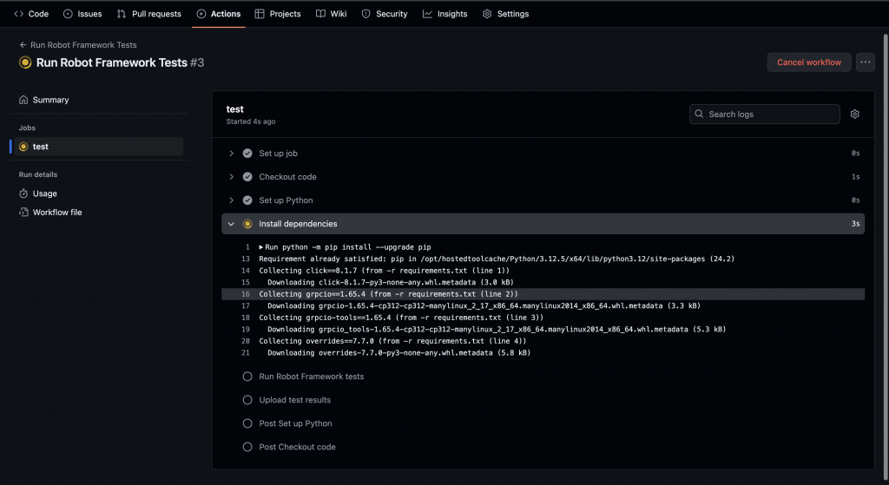Click the Checkout code success checkmark icon
Viewport: 889px width, 485px height.
[247, 177]
